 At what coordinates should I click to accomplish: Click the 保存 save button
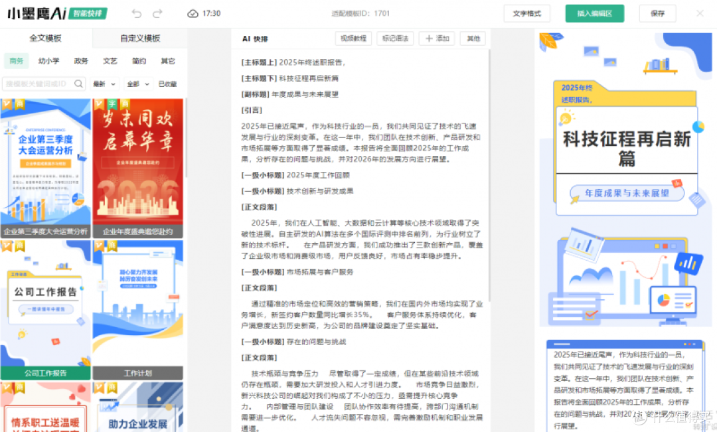(657, 13)
